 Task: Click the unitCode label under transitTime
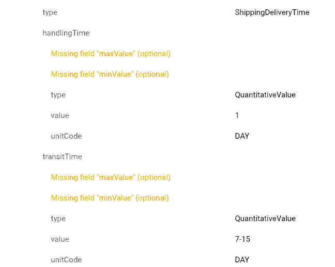coord(66,260)
